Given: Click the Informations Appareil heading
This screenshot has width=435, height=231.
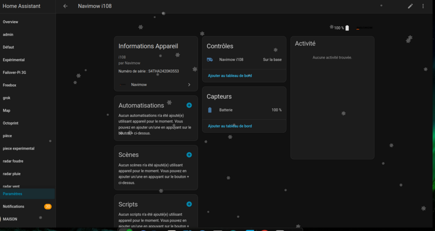Looking at the screenshot, I should point(148,46).
